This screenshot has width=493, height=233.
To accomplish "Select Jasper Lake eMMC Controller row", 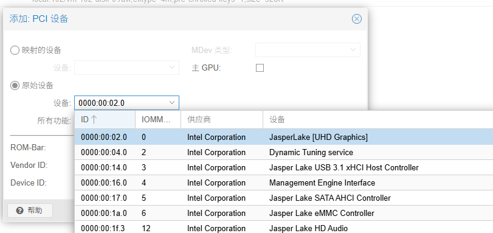I will coord(284,213).
